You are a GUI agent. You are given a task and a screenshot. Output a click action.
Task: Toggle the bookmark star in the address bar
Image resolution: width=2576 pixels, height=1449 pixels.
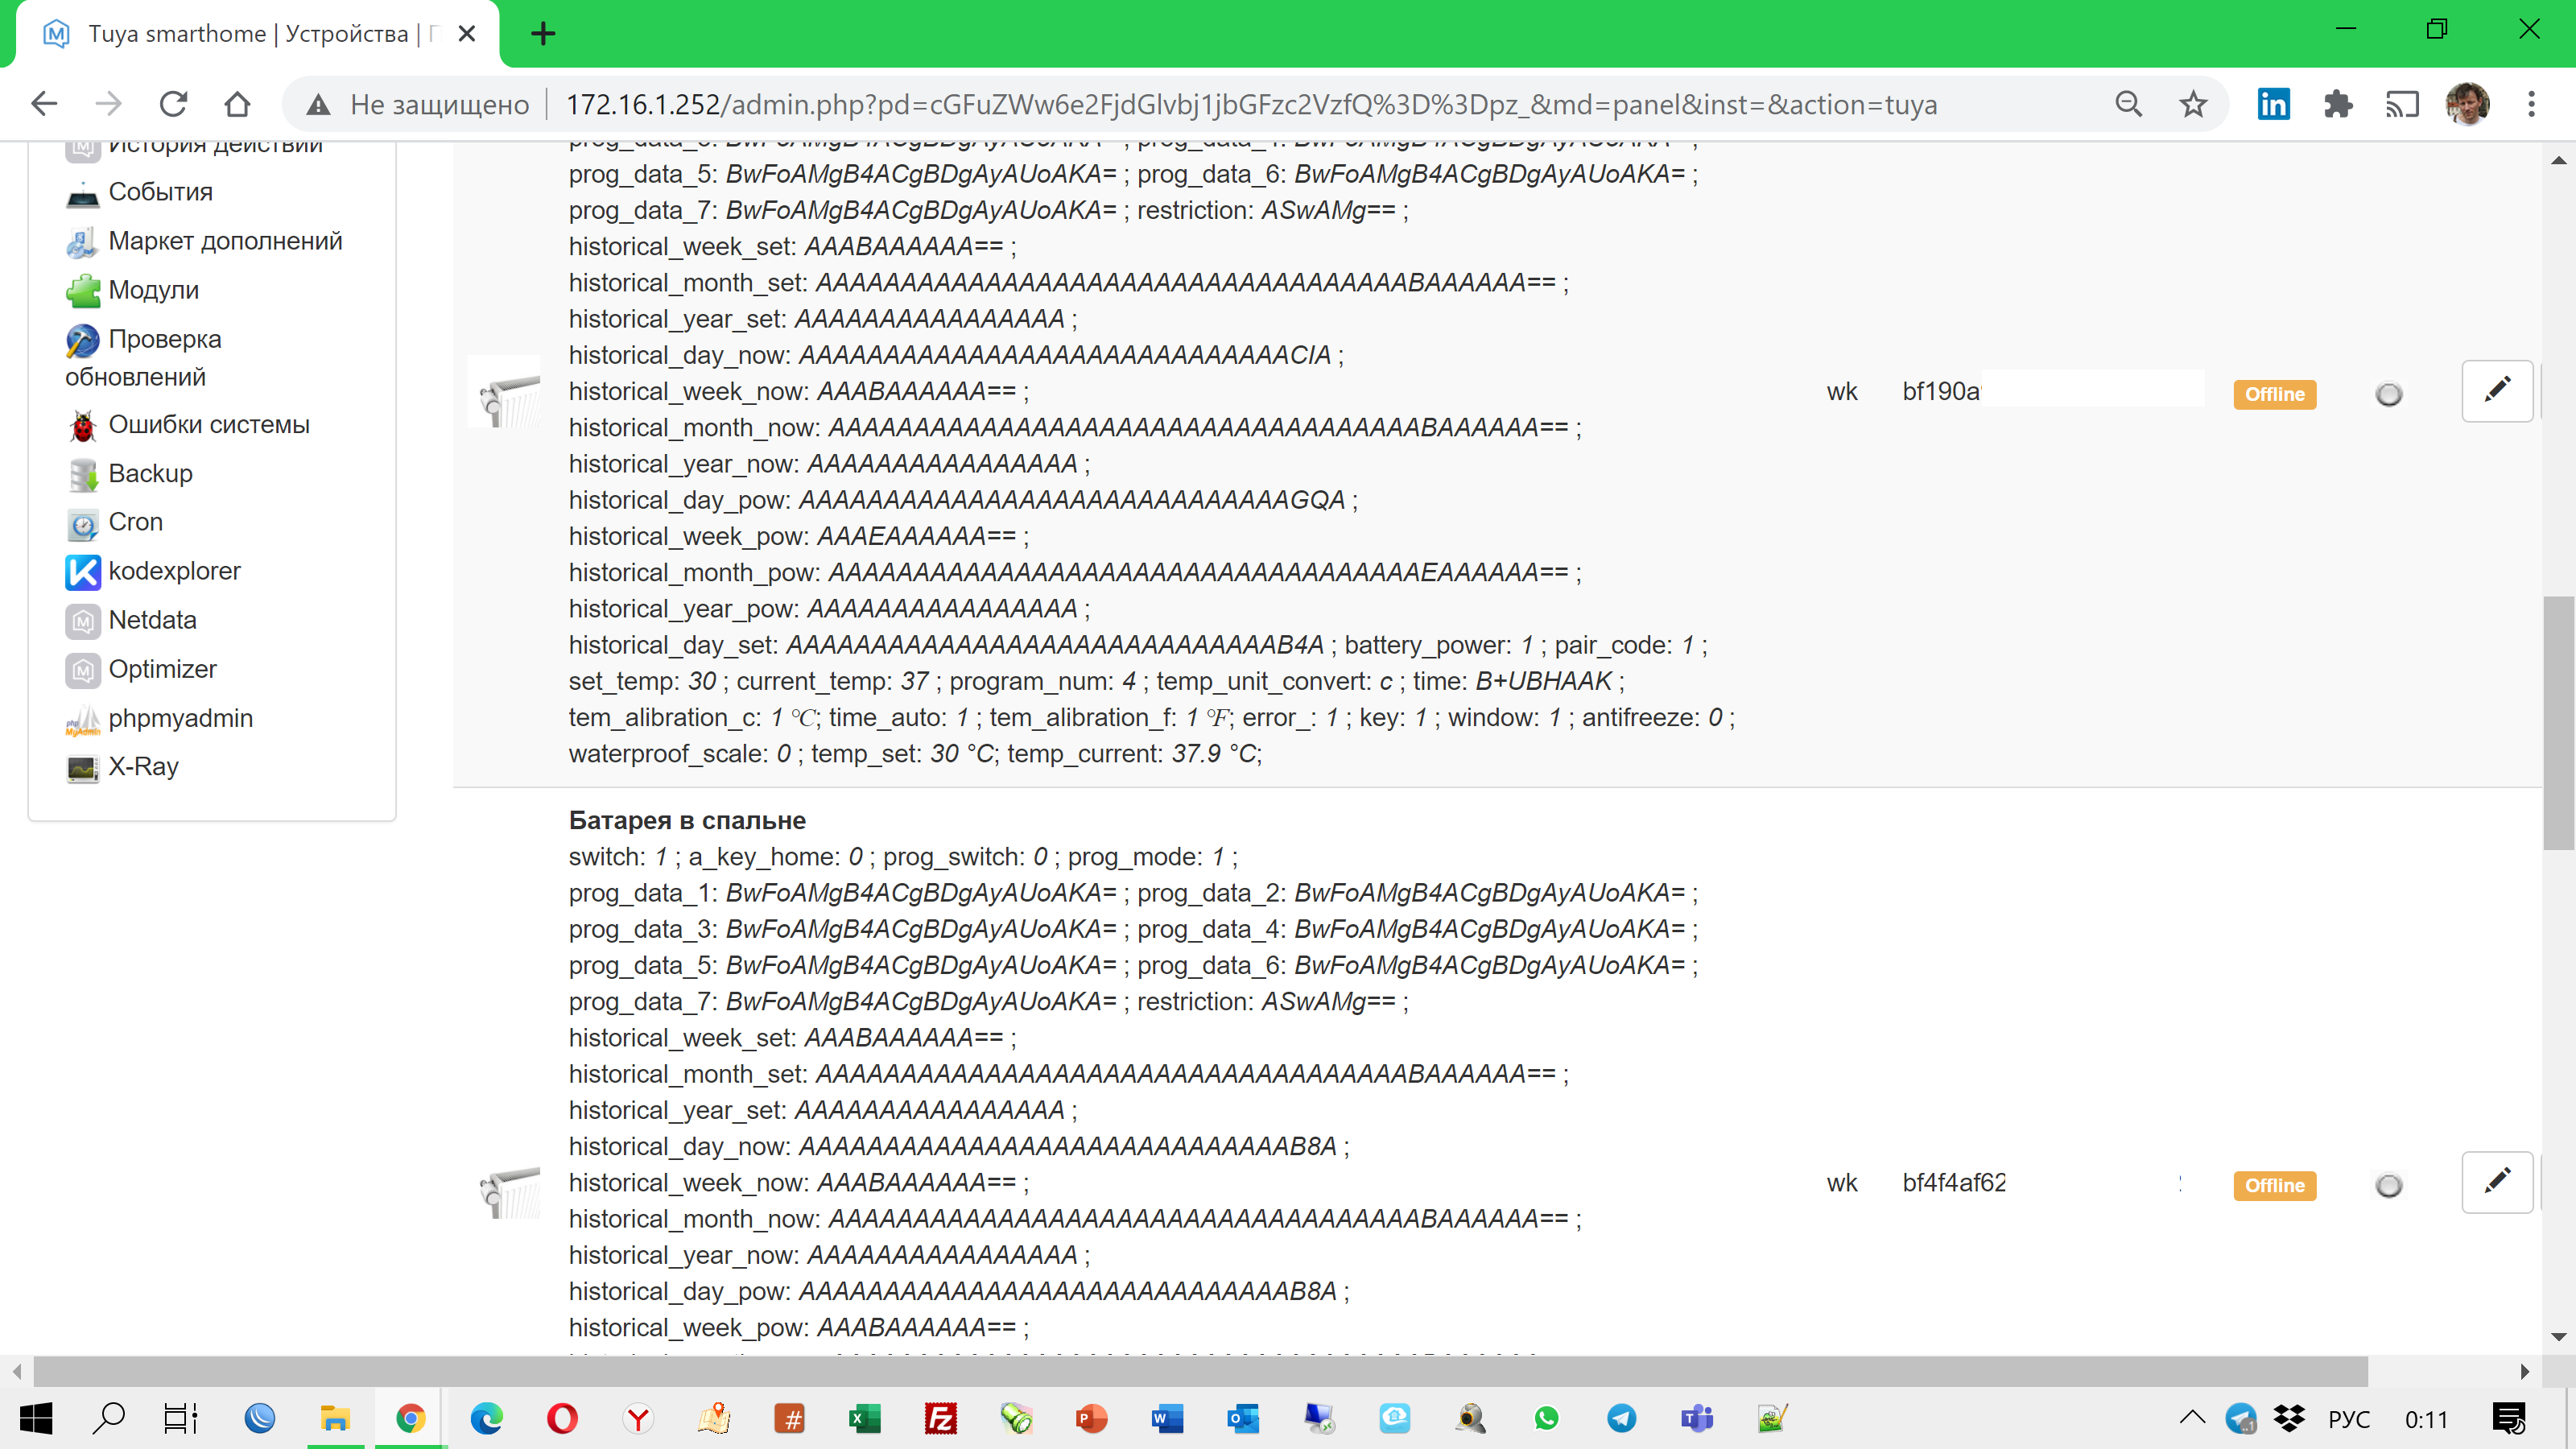point(2193,103)
